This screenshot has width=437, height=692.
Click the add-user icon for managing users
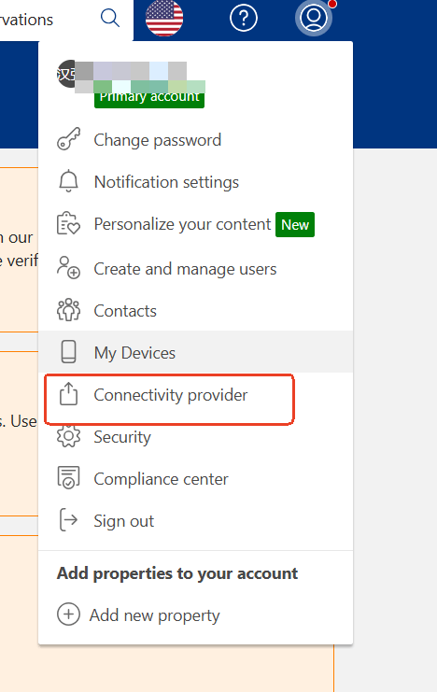68,267
